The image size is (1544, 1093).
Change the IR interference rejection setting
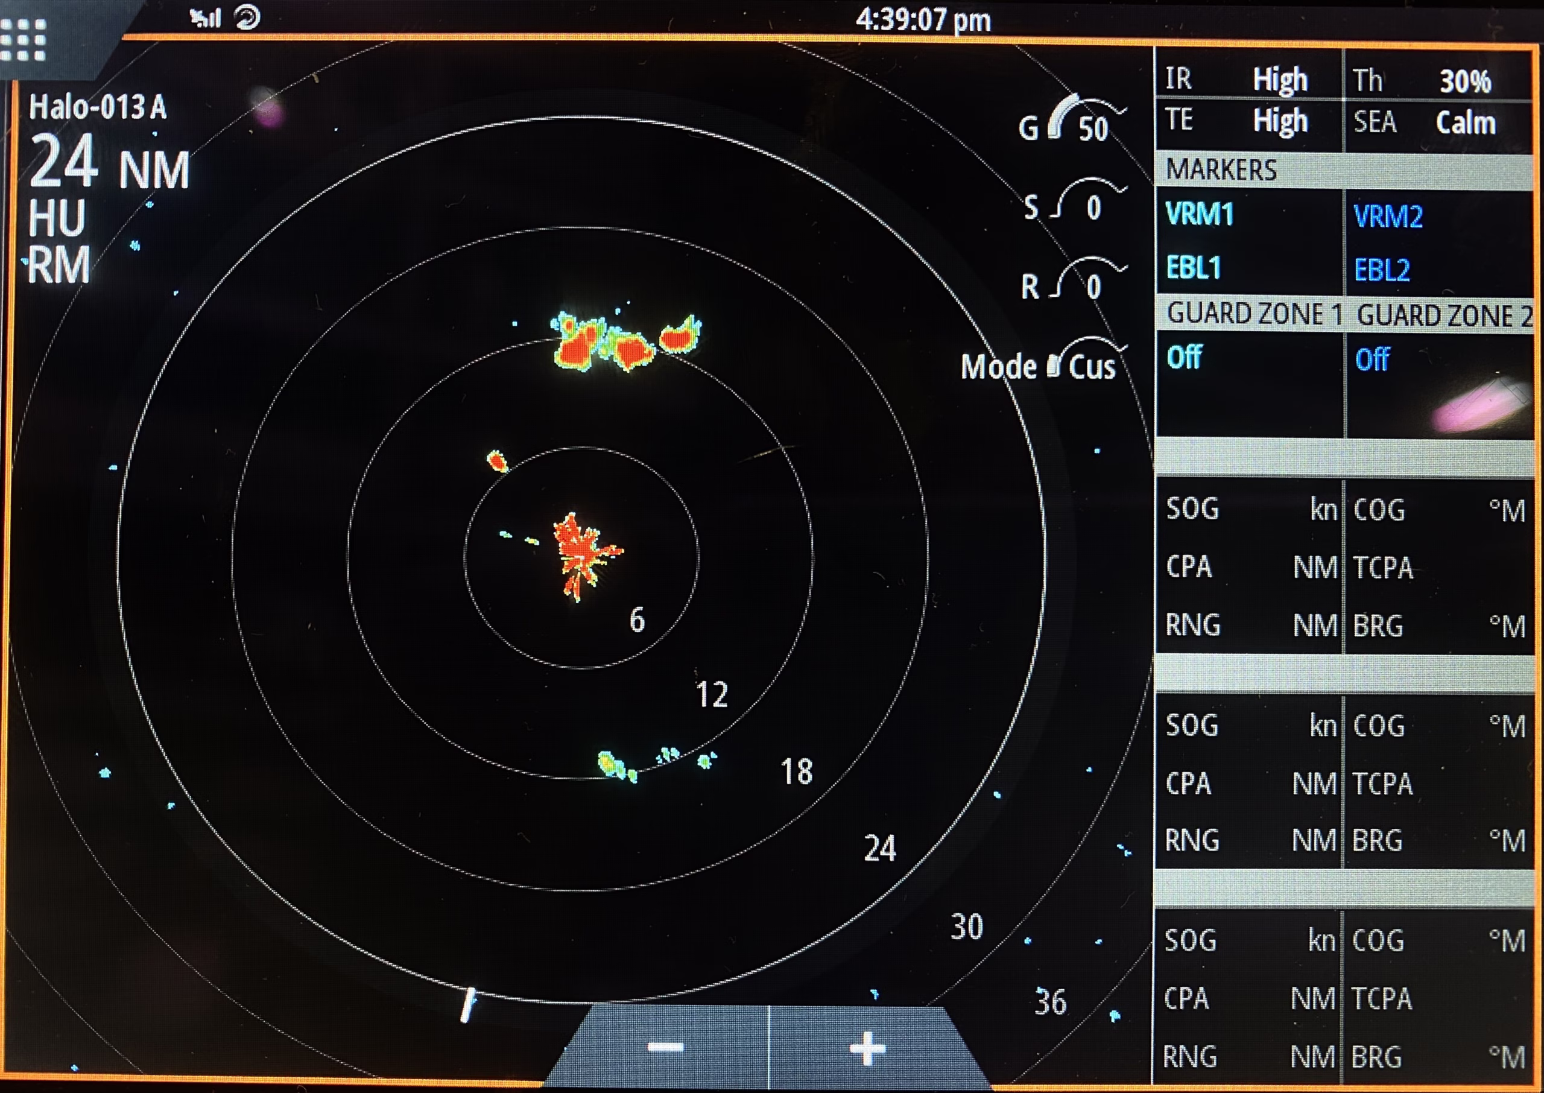(1248, 79)
